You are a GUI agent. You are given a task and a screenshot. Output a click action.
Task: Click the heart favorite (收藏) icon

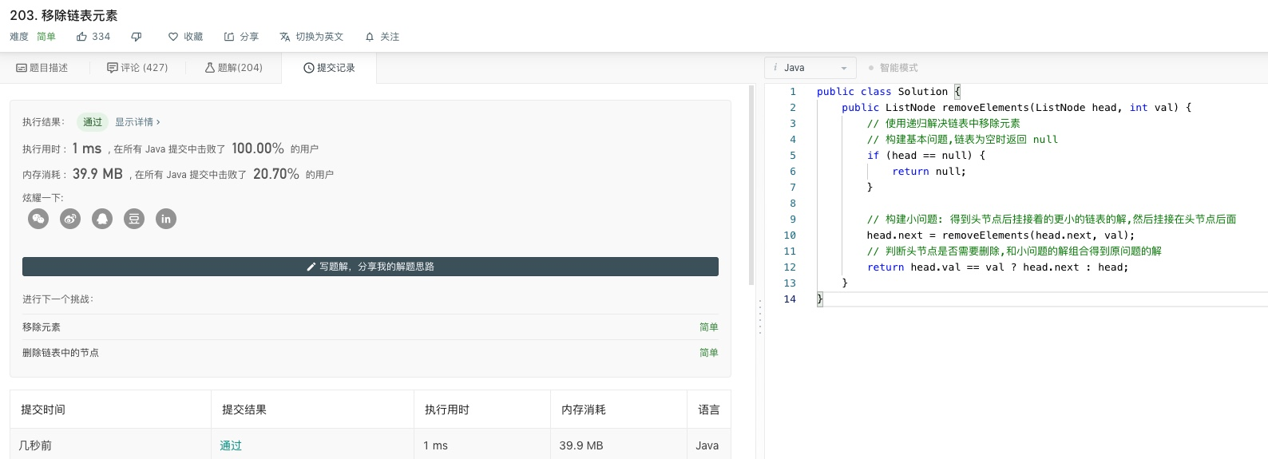click(173, 37)
